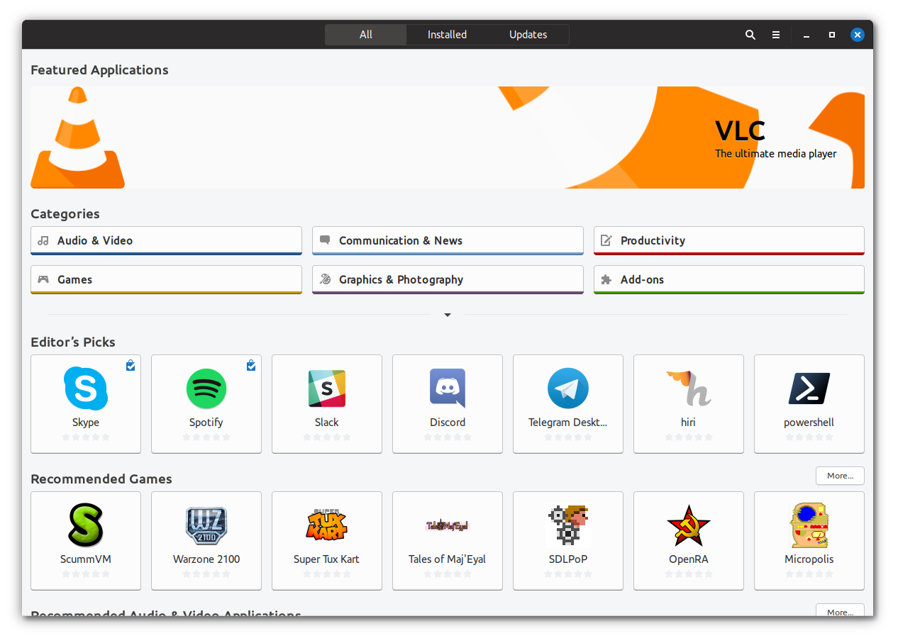Open Communication & News category
The width and height of the screenshot is (898, 643).
click(x=448, y=241)
